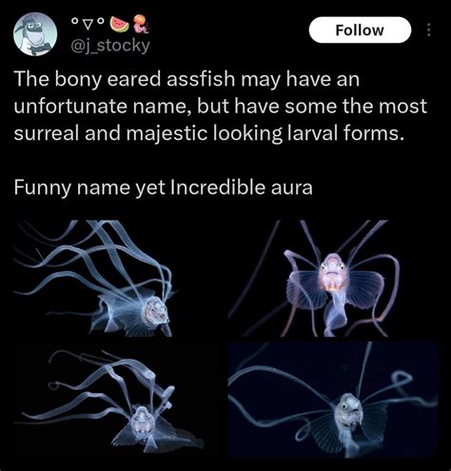Click the face emoticon in display name
Viewport: 451px width, 471px height.
tap(88, 22)
